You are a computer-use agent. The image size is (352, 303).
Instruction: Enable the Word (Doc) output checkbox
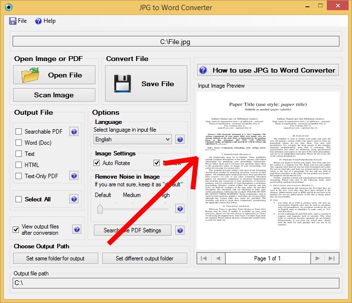pyautogui.click(x=18, y=142)
